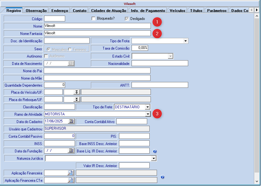Image resolution: width=261 pixels, height=186 pixels.
Task: Toggle the Desligado checkbox
Action: 127,19
